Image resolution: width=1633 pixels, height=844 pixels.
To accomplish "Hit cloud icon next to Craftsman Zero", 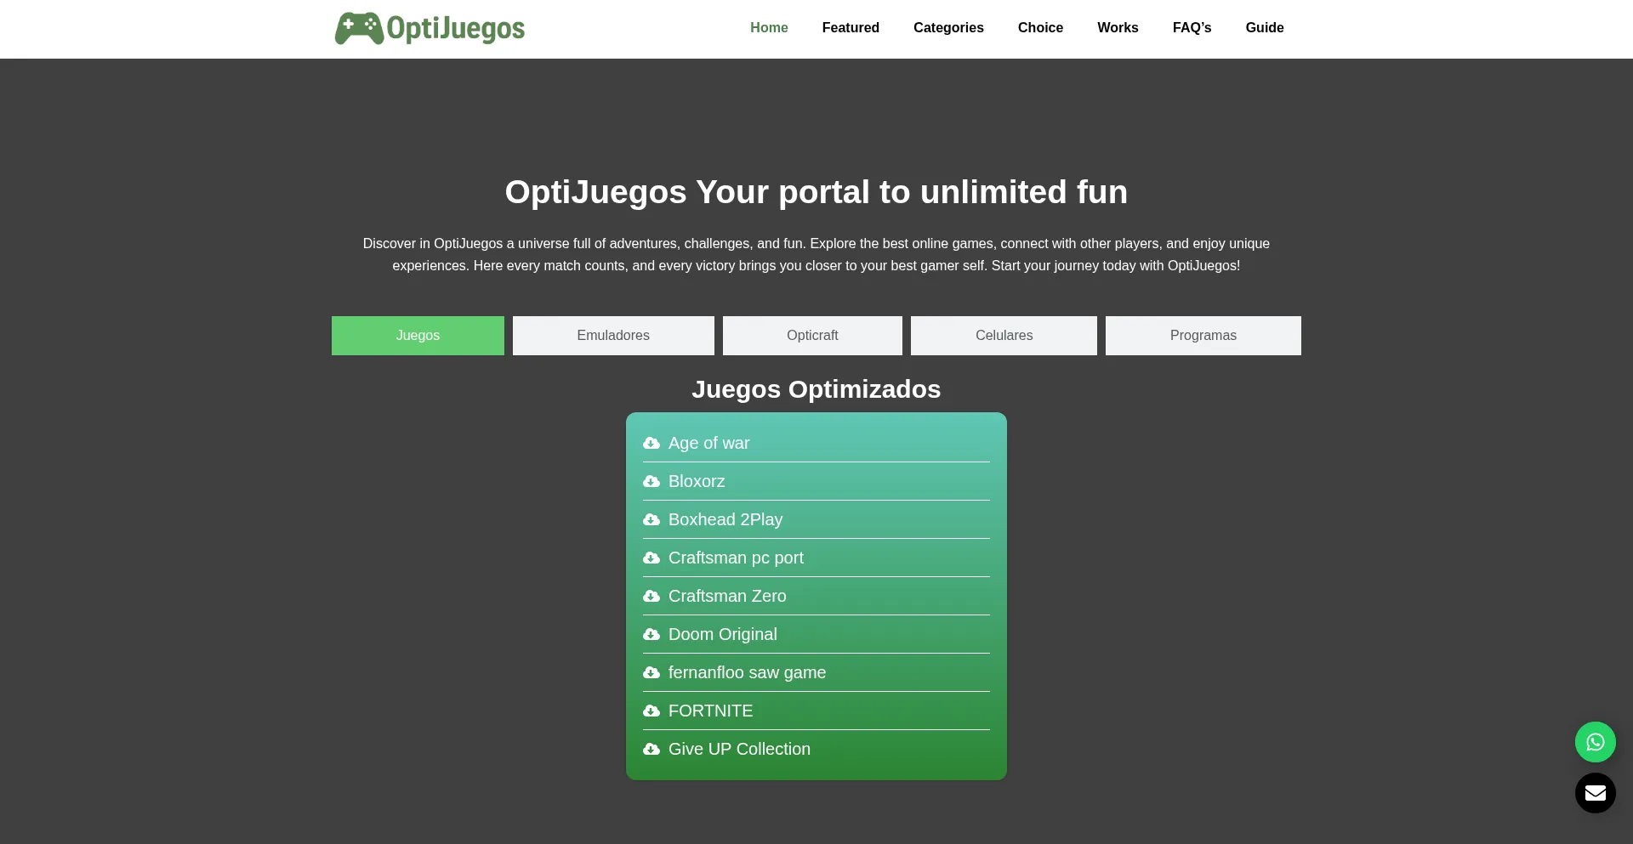I will click(x=651, y=597).
